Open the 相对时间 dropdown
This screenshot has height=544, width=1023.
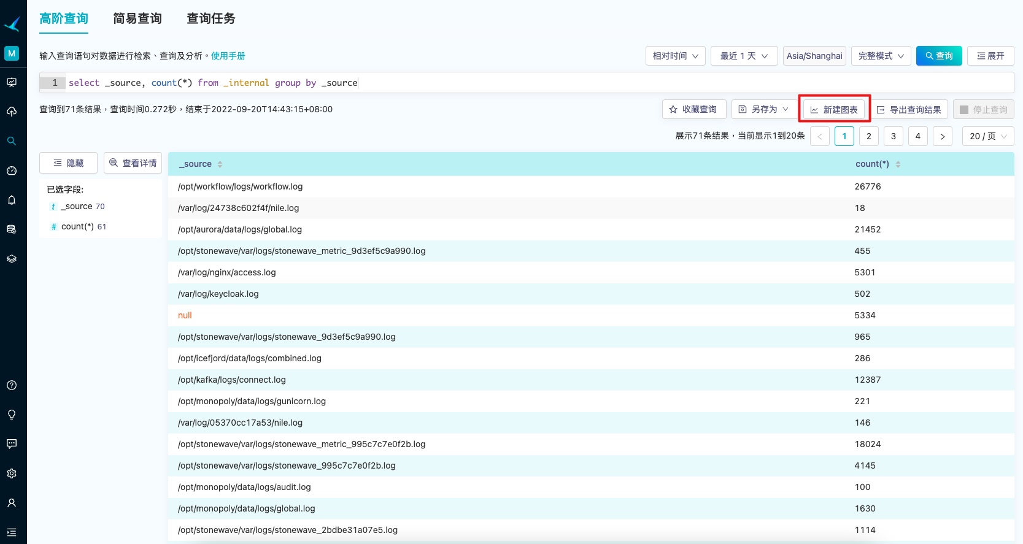tap(676, 56)
